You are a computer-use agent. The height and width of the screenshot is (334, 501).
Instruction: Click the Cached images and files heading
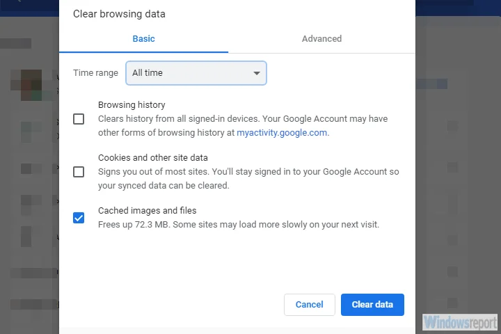point(147,211)
